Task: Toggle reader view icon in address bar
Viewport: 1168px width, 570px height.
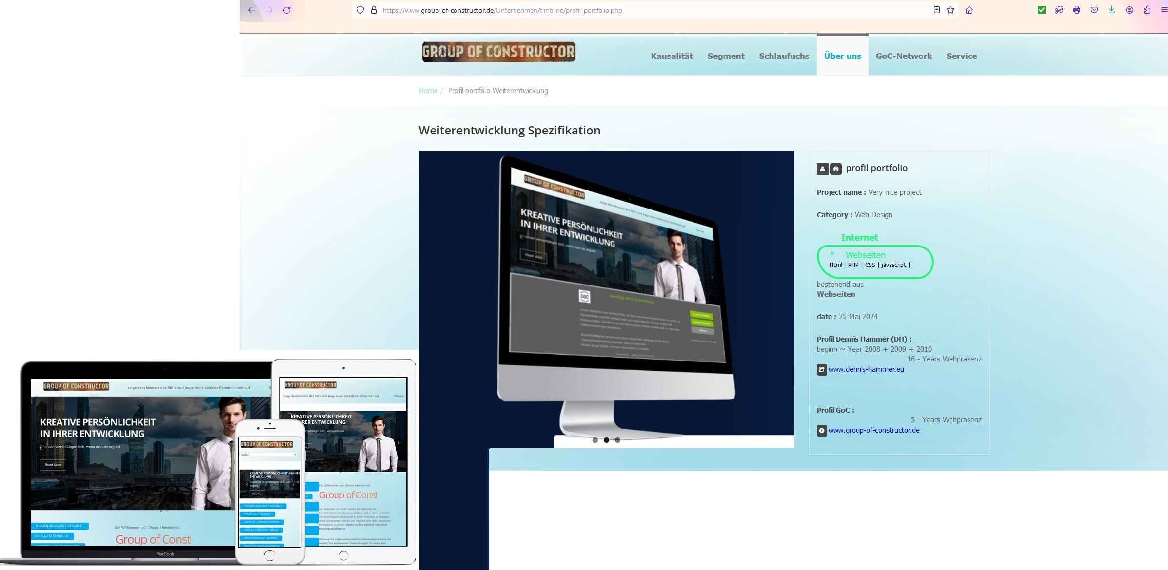Action: tap(936, 10)
